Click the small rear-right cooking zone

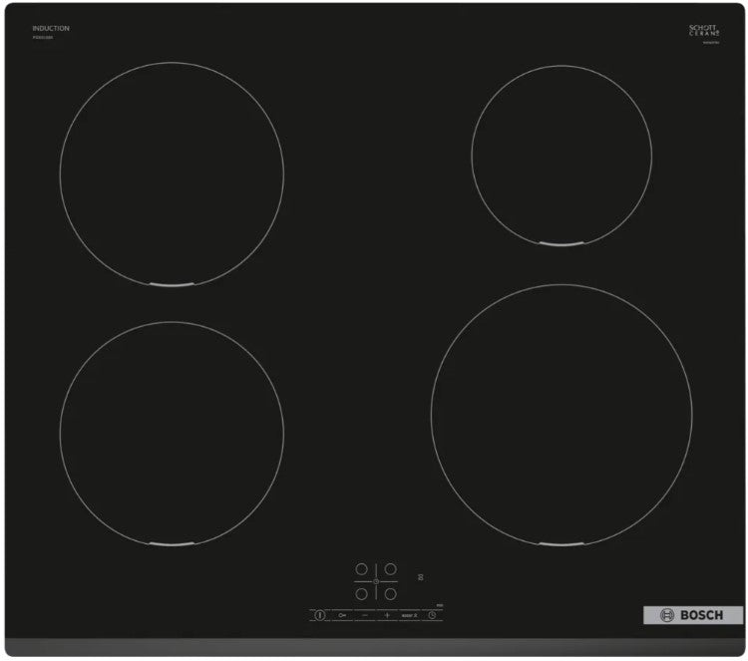[x=561, y=156]
